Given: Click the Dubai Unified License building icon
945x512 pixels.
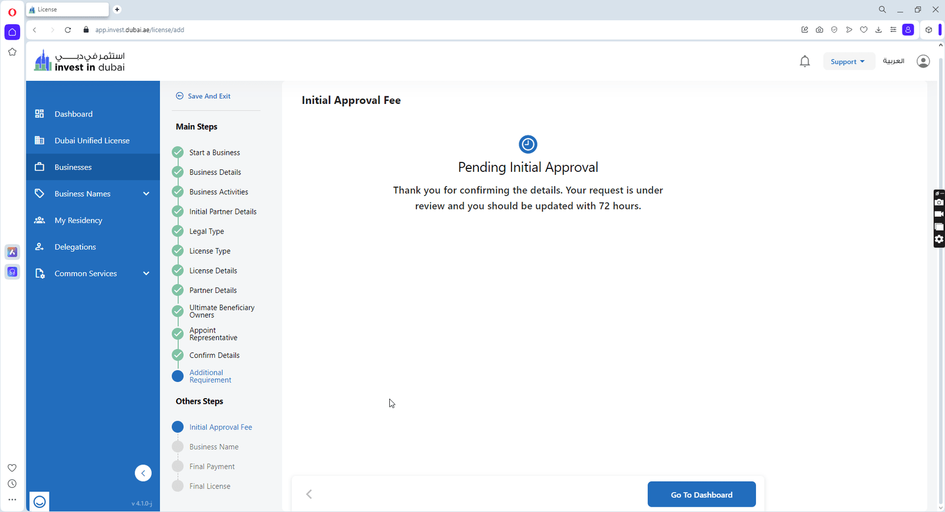Looking at the screenshot, I should (40, 141).
